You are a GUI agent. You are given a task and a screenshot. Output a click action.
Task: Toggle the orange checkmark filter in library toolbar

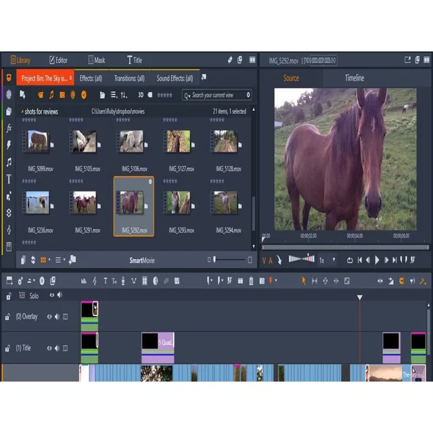(84, 95)
